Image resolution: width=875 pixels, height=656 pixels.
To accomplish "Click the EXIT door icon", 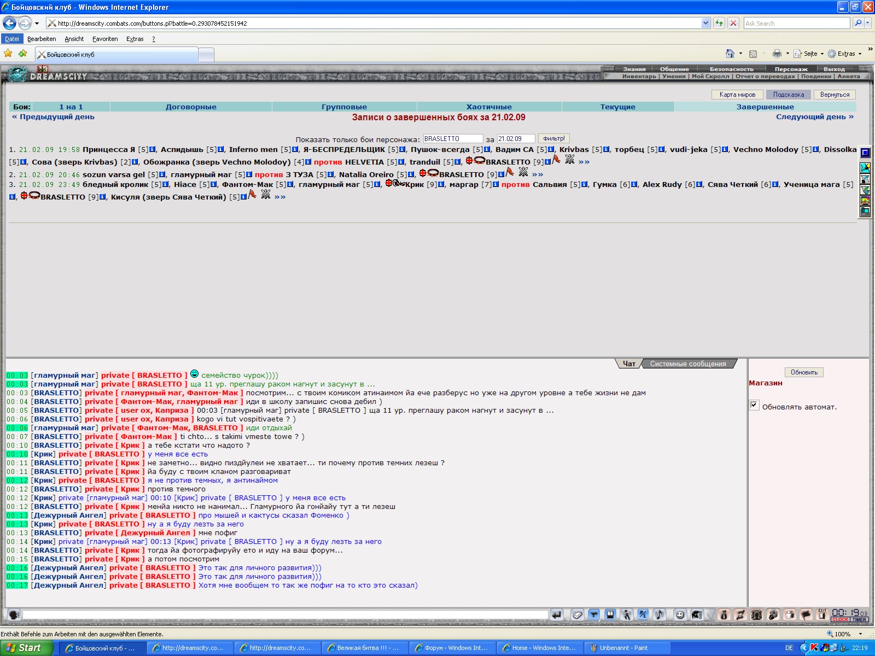I will (x=822, y=614).
